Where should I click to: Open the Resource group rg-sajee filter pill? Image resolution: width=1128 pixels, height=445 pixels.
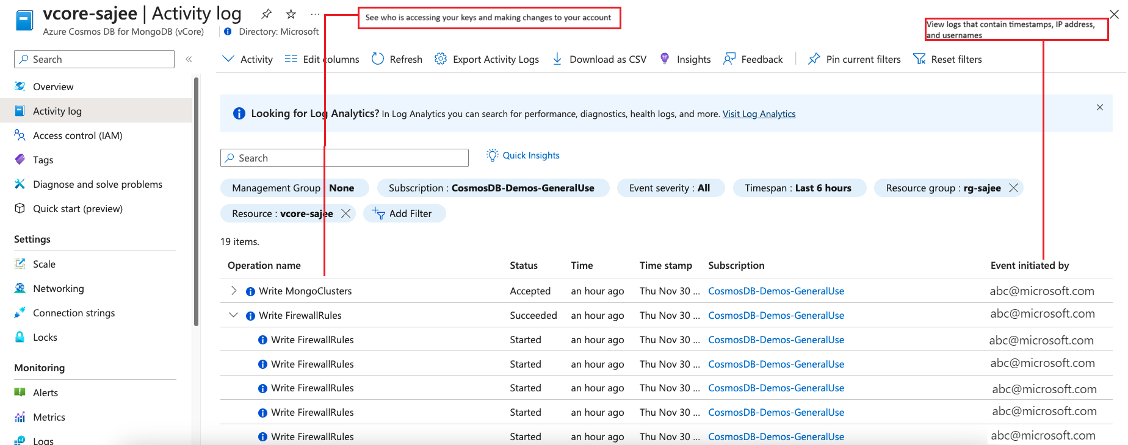coord(943,188)
